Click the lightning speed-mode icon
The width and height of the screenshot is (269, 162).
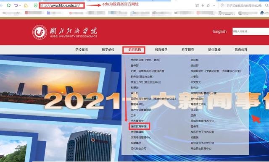click(203, 5)
